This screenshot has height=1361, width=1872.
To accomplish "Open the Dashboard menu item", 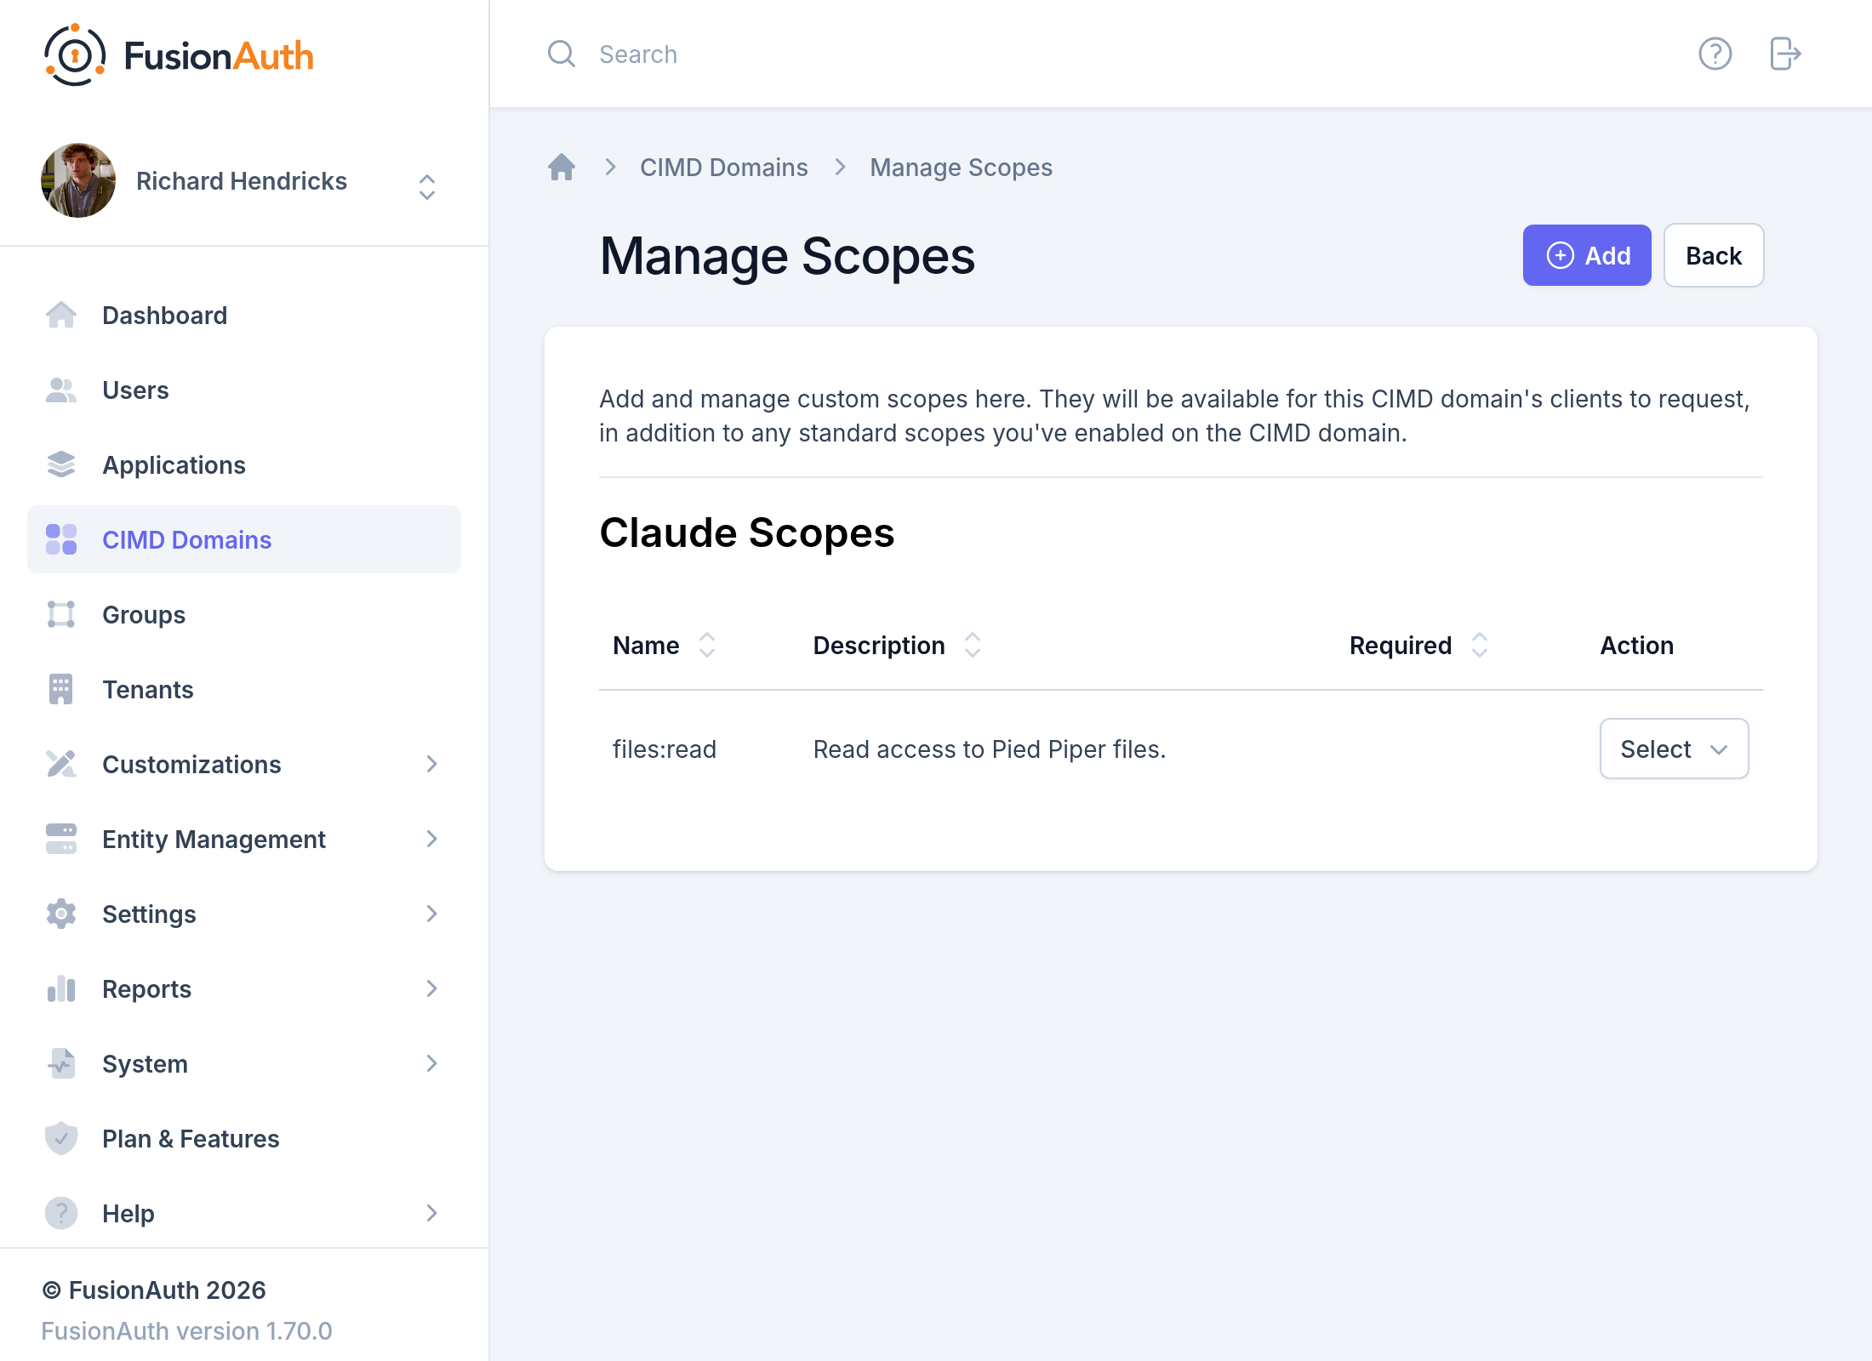I will (244, 315).
